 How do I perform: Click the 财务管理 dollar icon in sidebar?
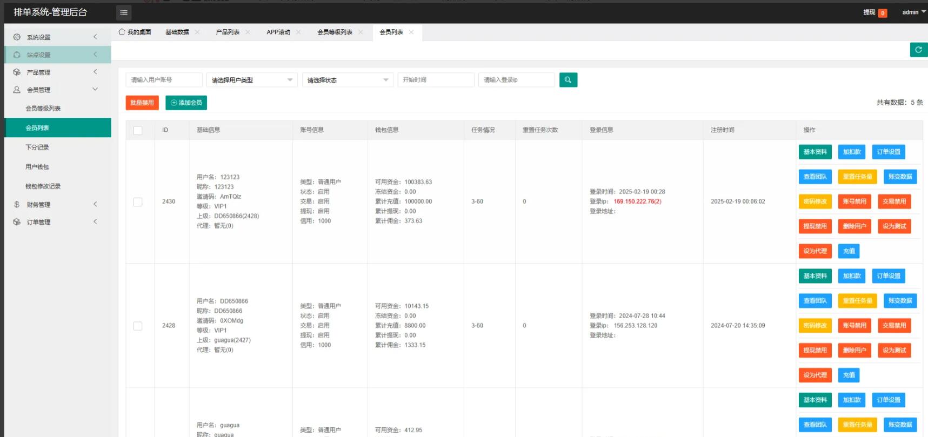pyautogui.click(x=17, y=205)
